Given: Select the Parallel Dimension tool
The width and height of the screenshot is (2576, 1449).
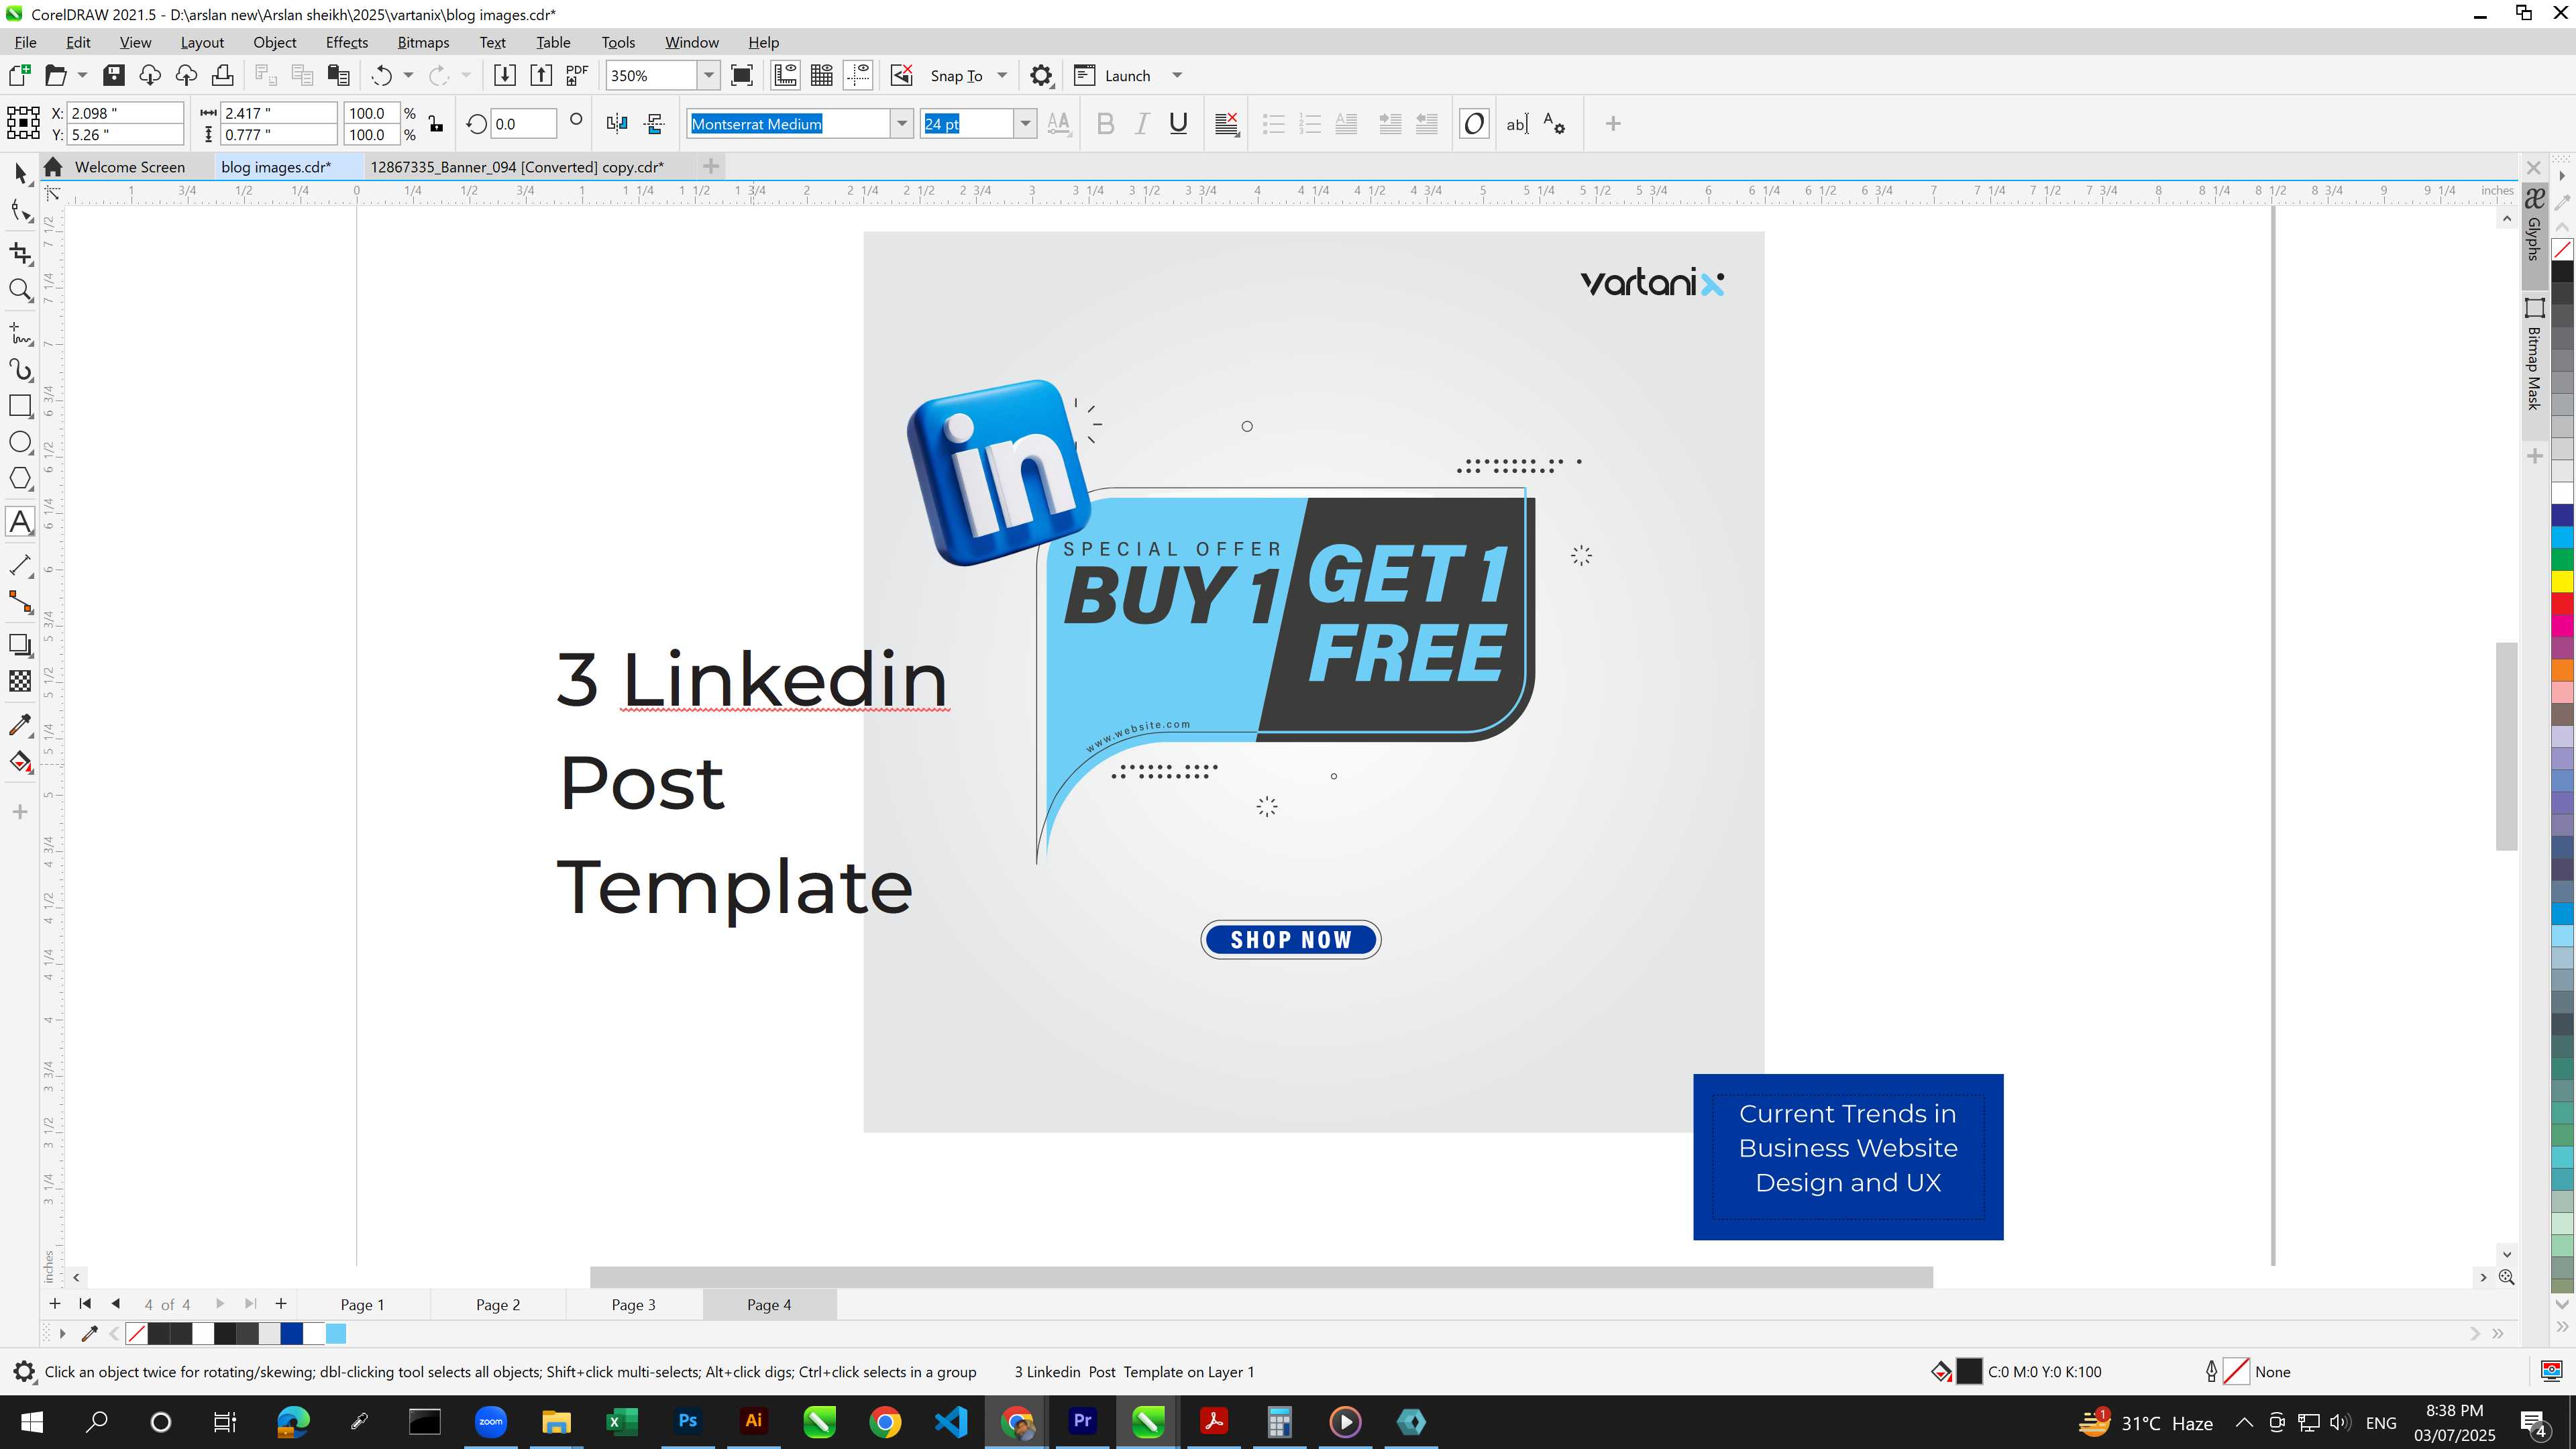Looking at the screenshot, I should (x=20, y=565).
